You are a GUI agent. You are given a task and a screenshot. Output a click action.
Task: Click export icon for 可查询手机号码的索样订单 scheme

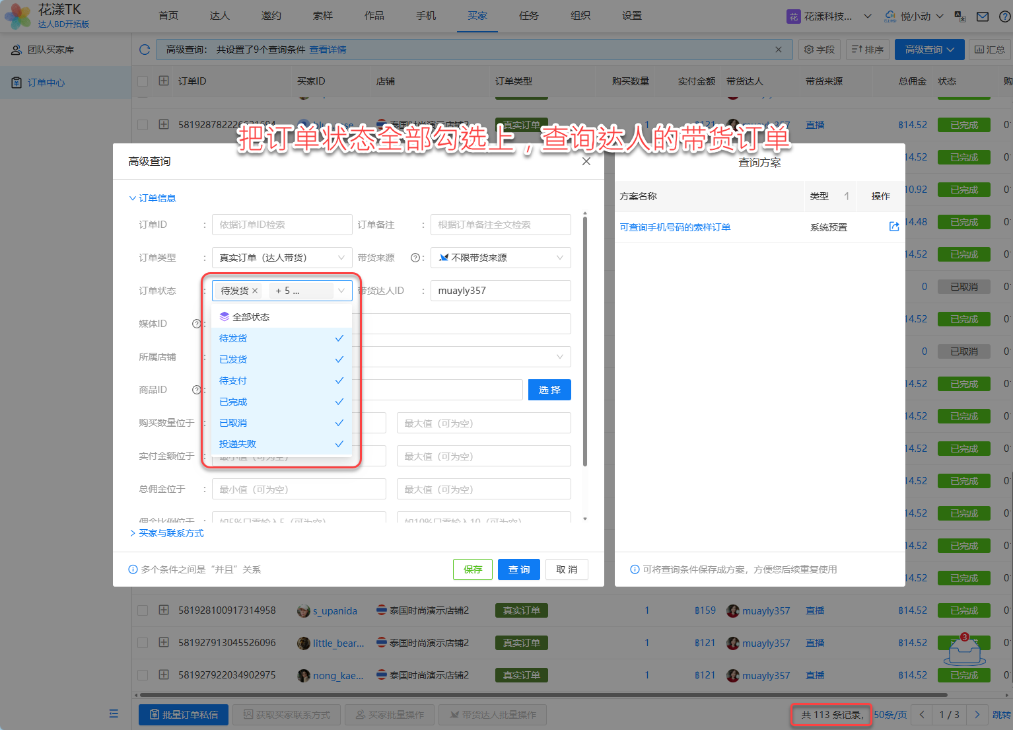click(x=894, y=227)
